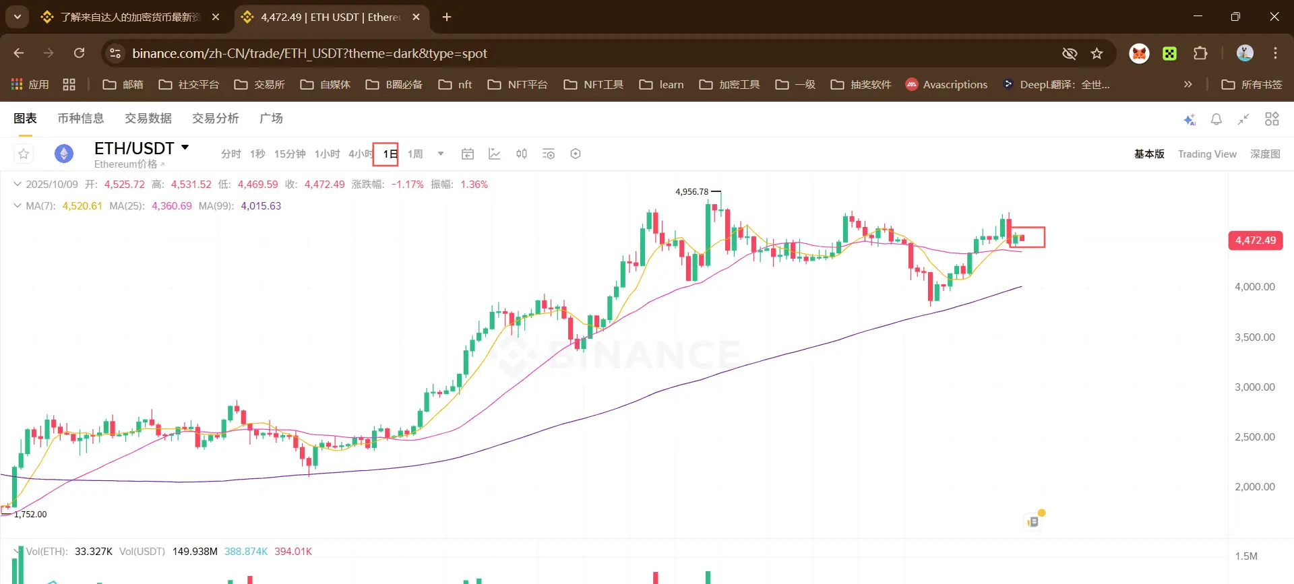This screenshot has height=584, width=1294.
Task: Select the 4小时 chart interval
Action: click(361, 154)
